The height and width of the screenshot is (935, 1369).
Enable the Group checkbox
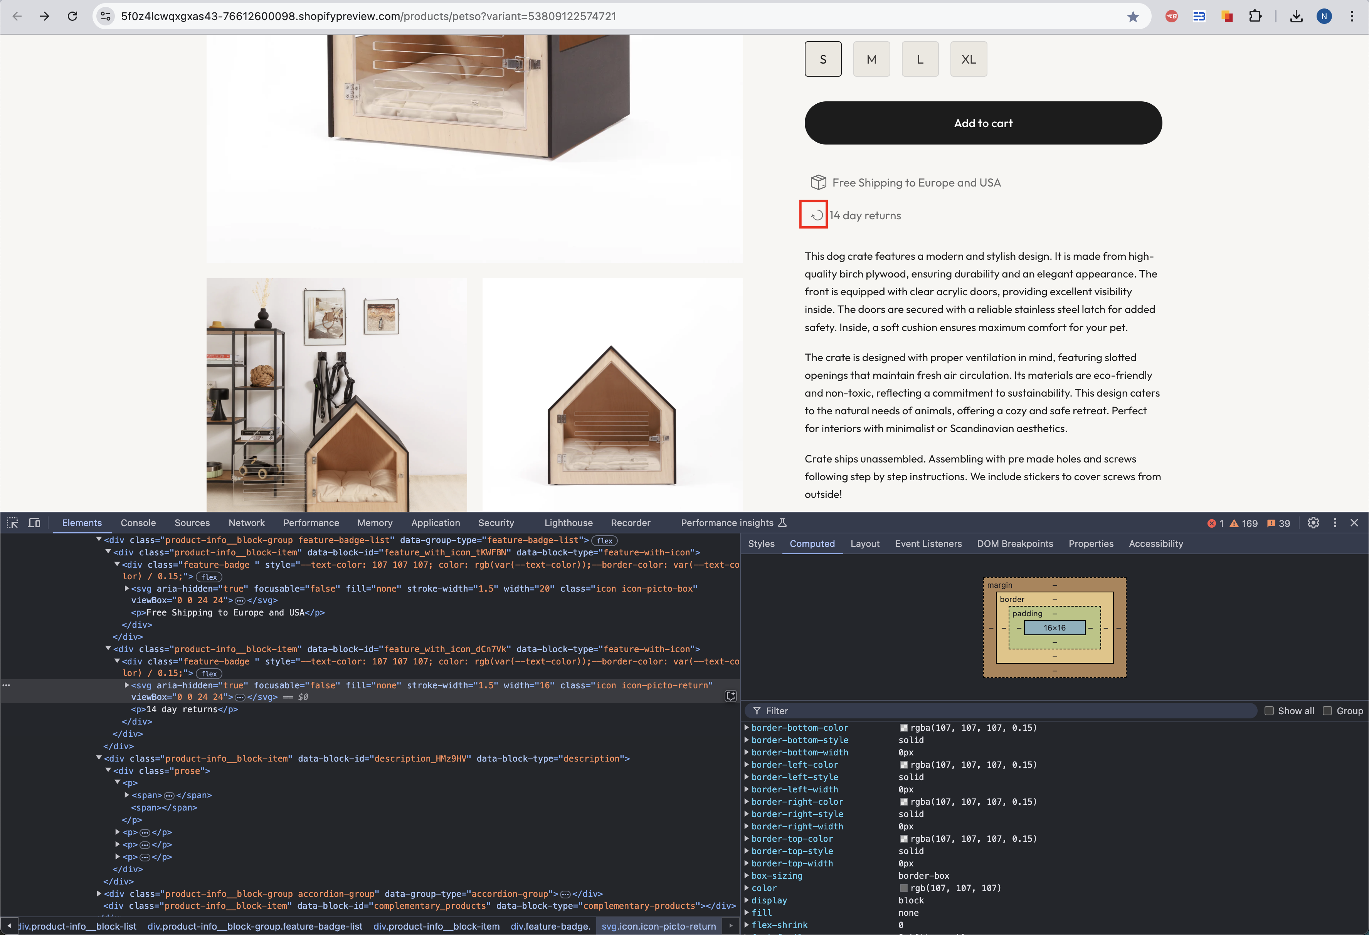pyautogui.click(x=1327, y=711)
